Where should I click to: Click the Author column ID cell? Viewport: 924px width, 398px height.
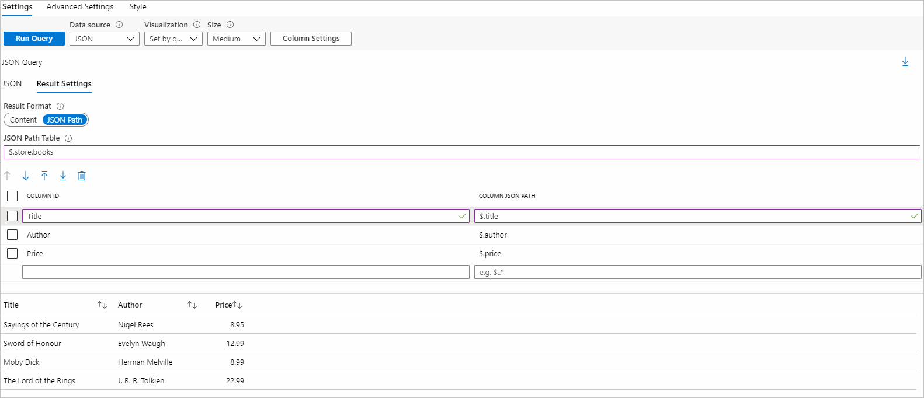(x=39, y=235)
